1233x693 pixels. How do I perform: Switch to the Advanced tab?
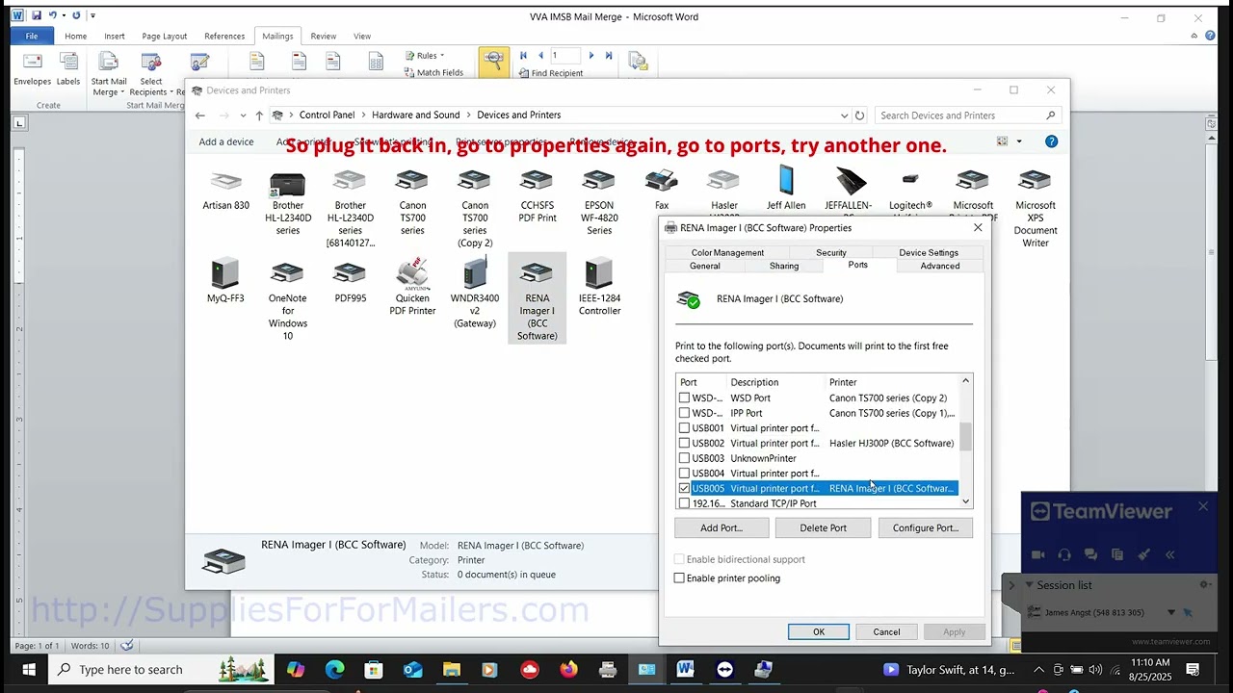point(940,266)
